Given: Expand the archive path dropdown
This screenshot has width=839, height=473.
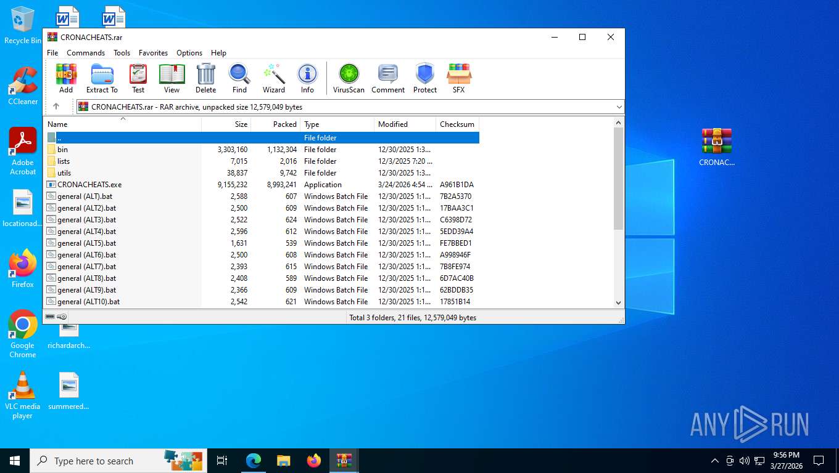Looking at the screenshot, I should 619,107.
